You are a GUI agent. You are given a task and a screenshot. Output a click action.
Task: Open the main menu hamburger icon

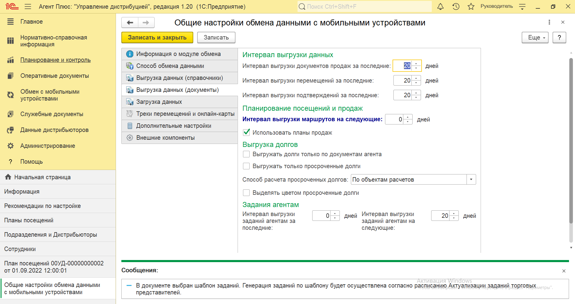pyautogui.click(x=28, y=6)
